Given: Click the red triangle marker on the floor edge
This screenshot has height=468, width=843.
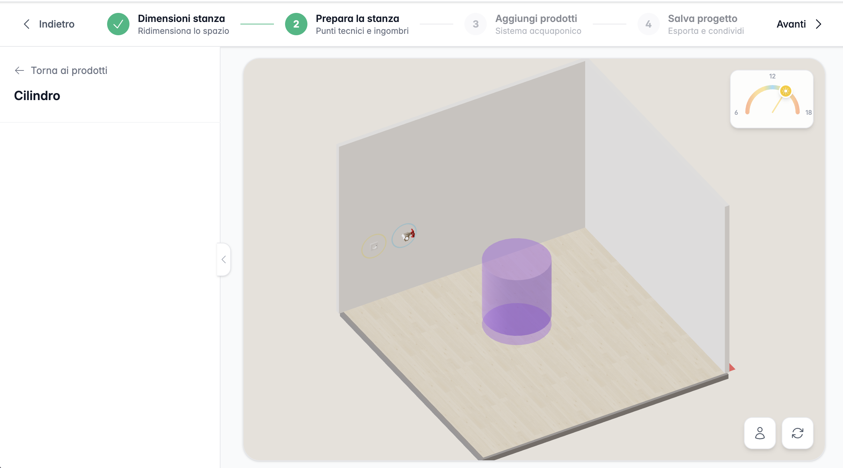Looking at the screenshot, I should pos(731,367).
